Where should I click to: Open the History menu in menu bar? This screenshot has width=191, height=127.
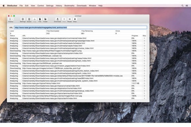coord(59,6)
